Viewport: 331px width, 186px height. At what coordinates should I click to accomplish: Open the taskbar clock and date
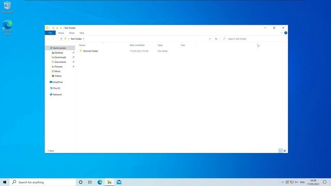click(313, 182)
